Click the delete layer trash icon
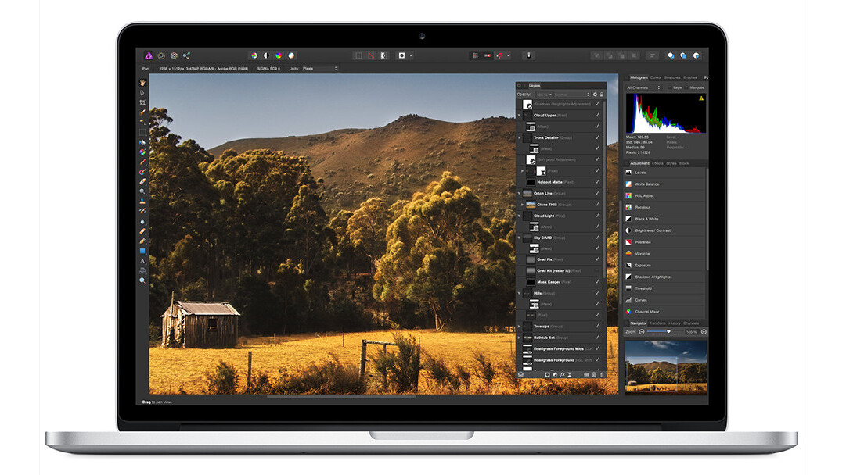Screen dimensions: 846x475 602,374
